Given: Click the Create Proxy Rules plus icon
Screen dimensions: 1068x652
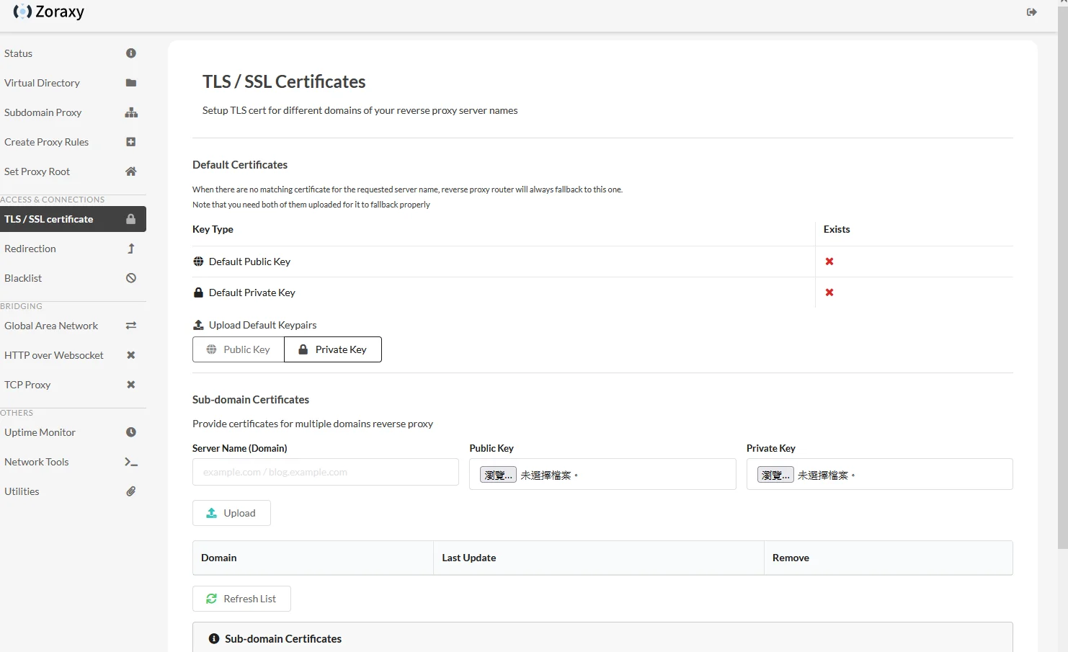Looking at the screenshot, I should point(131,142).
